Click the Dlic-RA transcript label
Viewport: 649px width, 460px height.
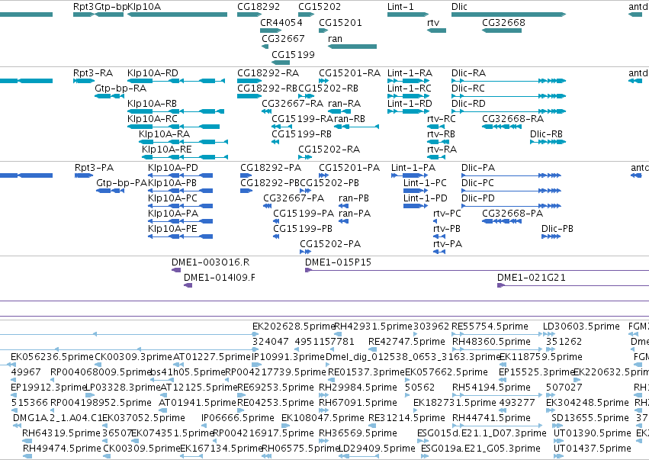click(468, 73)
